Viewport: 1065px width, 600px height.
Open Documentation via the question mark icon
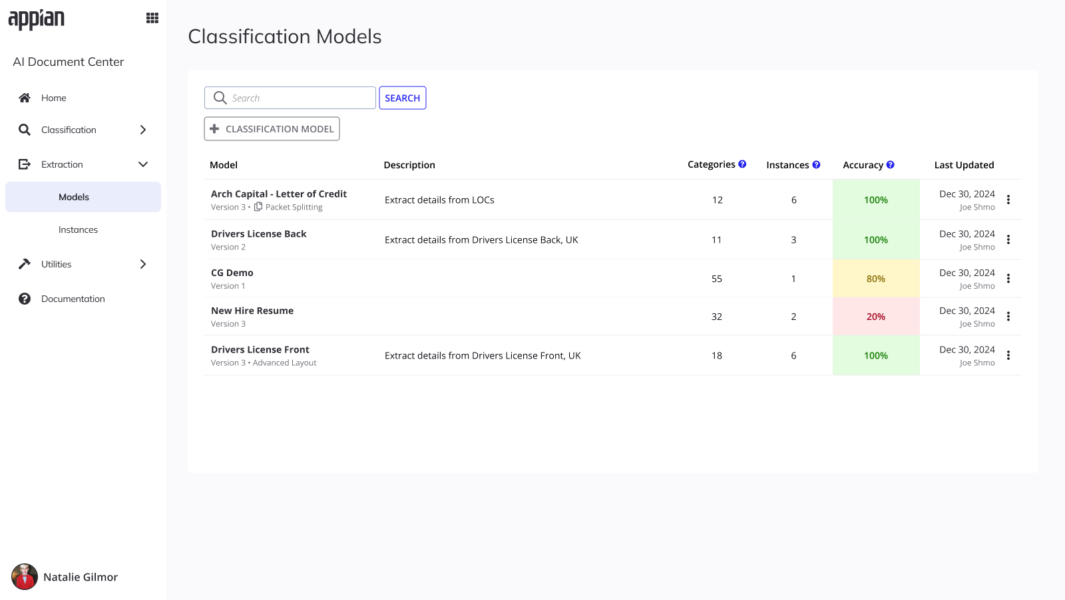point(24,299)
